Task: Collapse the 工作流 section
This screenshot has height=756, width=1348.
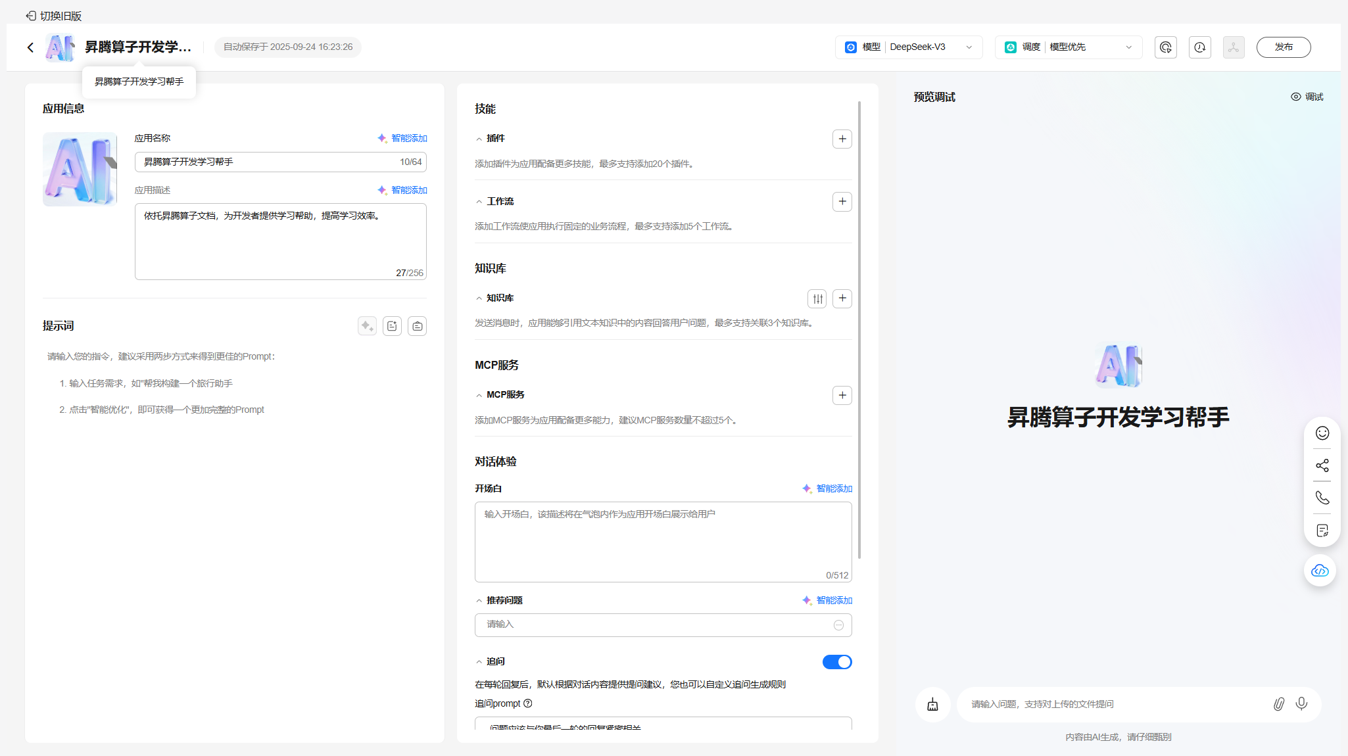Action: (479, 202)
